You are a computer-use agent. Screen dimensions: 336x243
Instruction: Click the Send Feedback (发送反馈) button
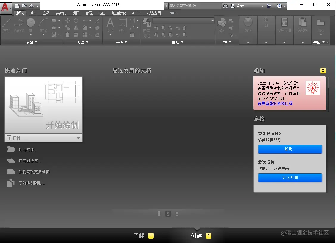(290, 178)
